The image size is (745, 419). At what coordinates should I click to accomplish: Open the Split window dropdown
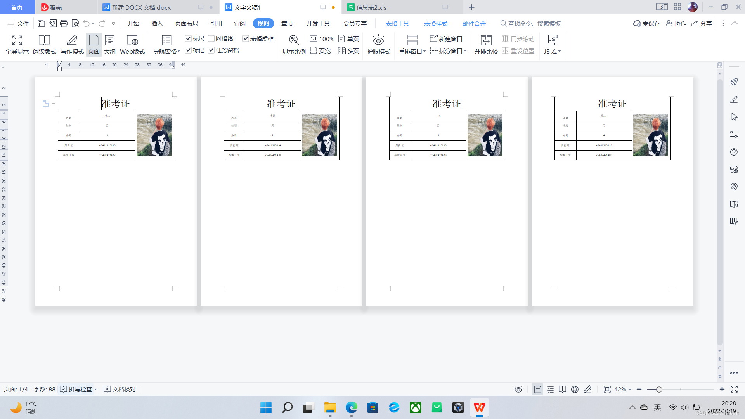coord(465,51)
